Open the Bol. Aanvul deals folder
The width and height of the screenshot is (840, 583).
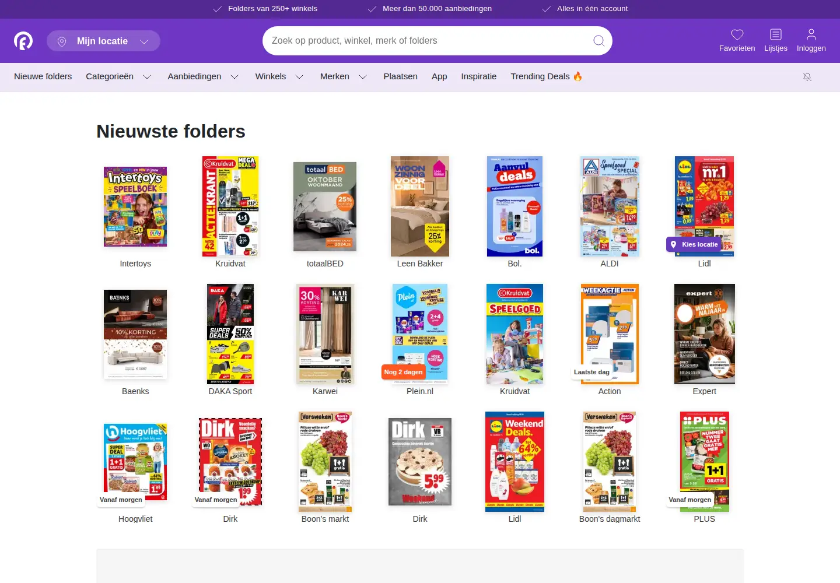pos(514,206)
